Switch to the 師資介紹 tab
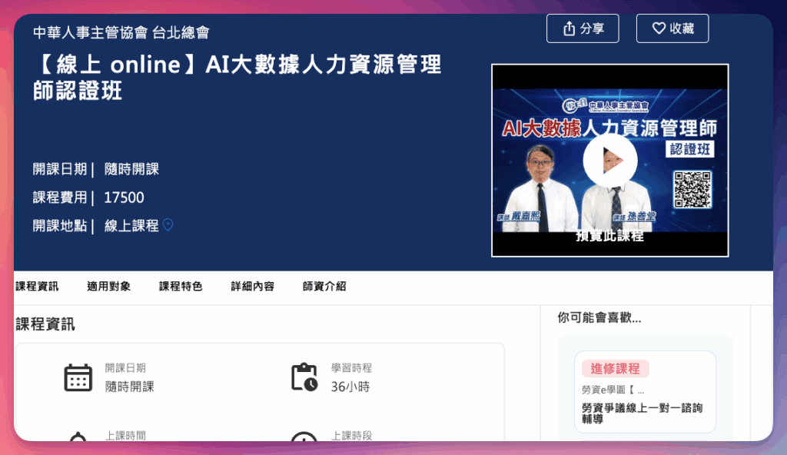The width and height of the screenshot is (787, 455). 324,286
